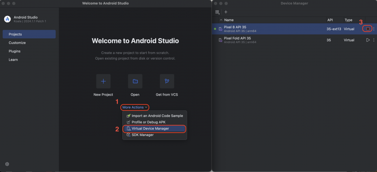Switch to the Projects tab
The width and height of the screenshot is (377, 172).
(29, 34)
